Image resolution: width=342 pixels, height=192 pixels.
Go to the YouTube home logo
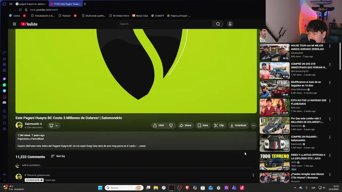29,24
